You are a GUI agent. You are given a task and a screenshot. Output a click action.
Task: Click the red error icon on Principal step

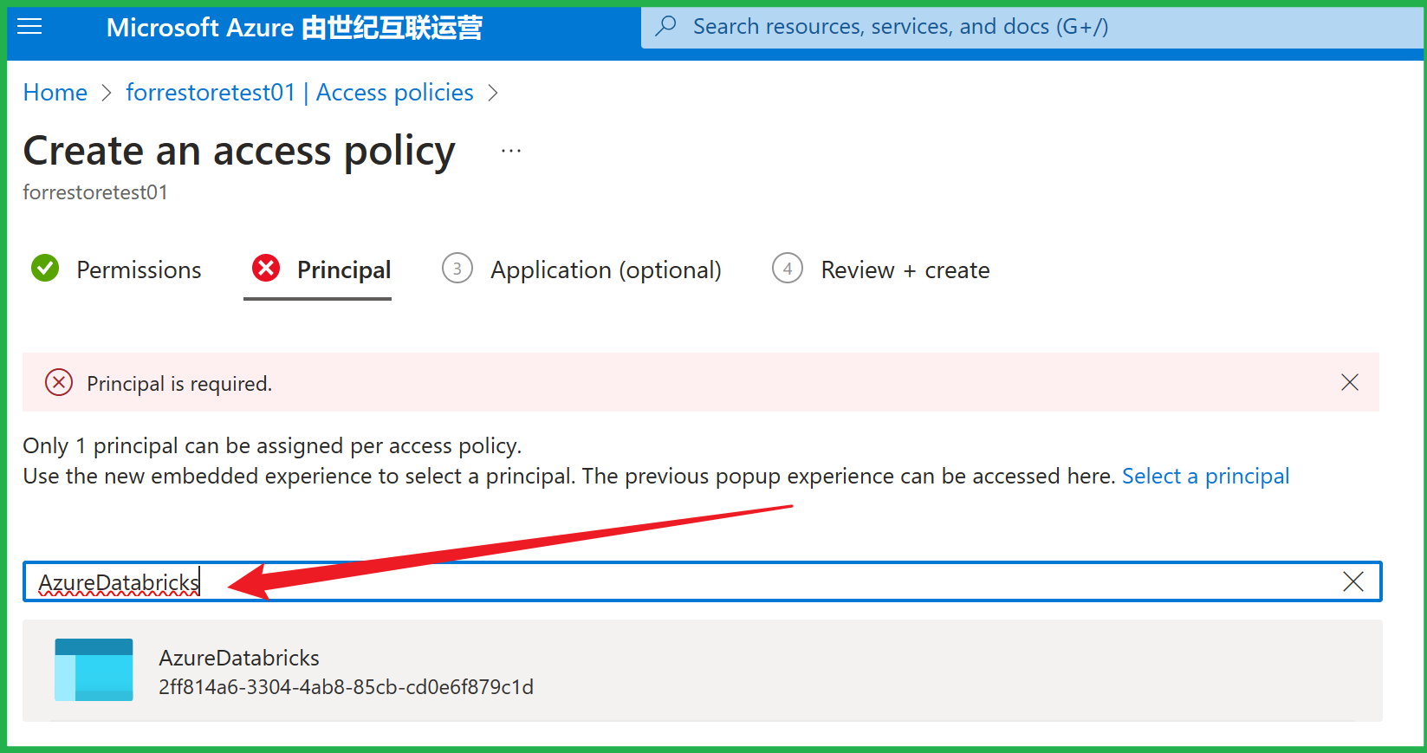point(266,269)
